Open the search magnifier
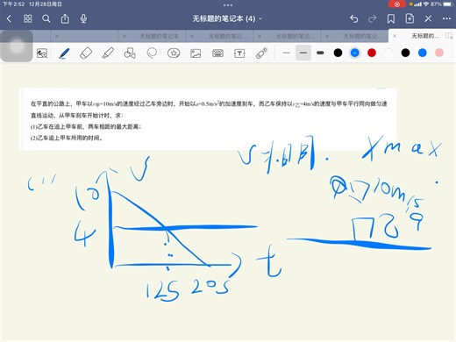This screenshot has width=456, height=342. point(46,19)
